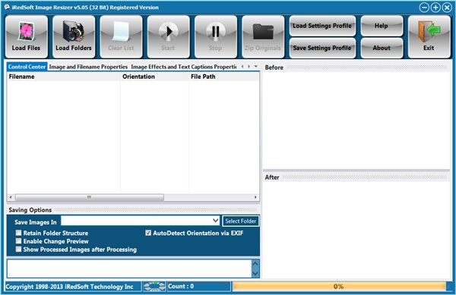Enable Retain Folder Structure checkbox
Image resolution: width=456 pixels, height=295 pixels.
click(x=18, y=233)
